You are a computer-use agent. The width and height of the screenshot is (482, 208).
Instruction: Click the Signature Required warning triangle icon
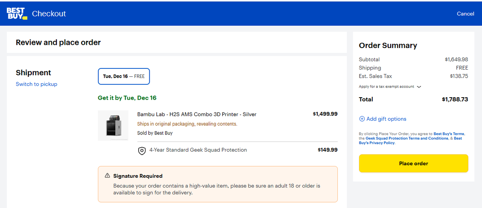(107, 176)
